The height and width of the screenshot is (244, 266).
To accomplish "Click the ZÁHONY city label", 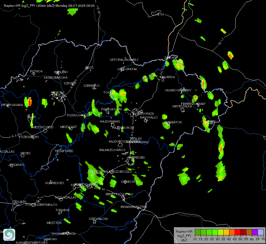I will click(x=170, y=58).
